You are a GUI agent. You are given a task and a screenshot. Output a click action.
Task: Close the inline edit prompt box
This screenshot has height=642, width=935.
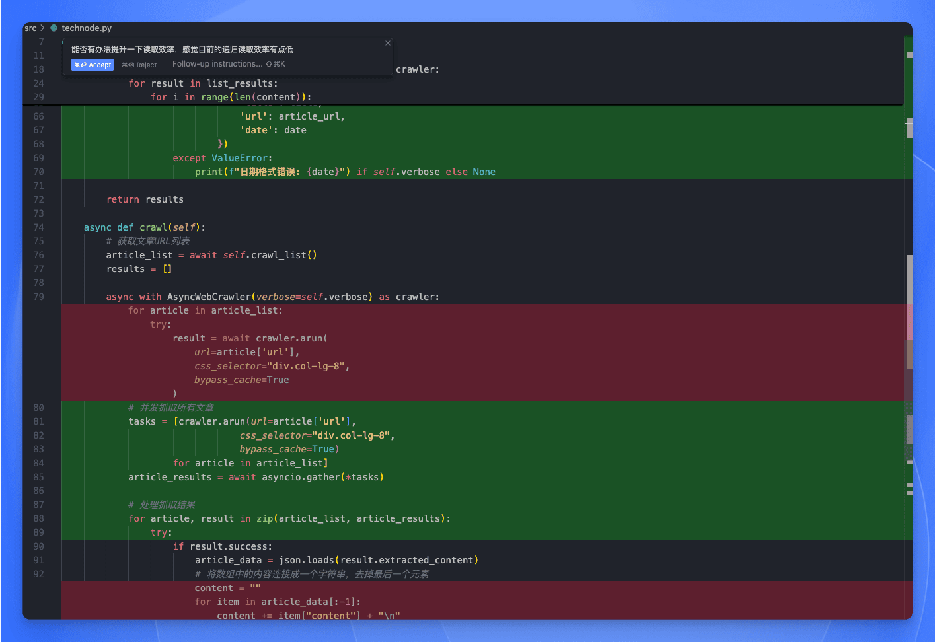tap(388, 43)
